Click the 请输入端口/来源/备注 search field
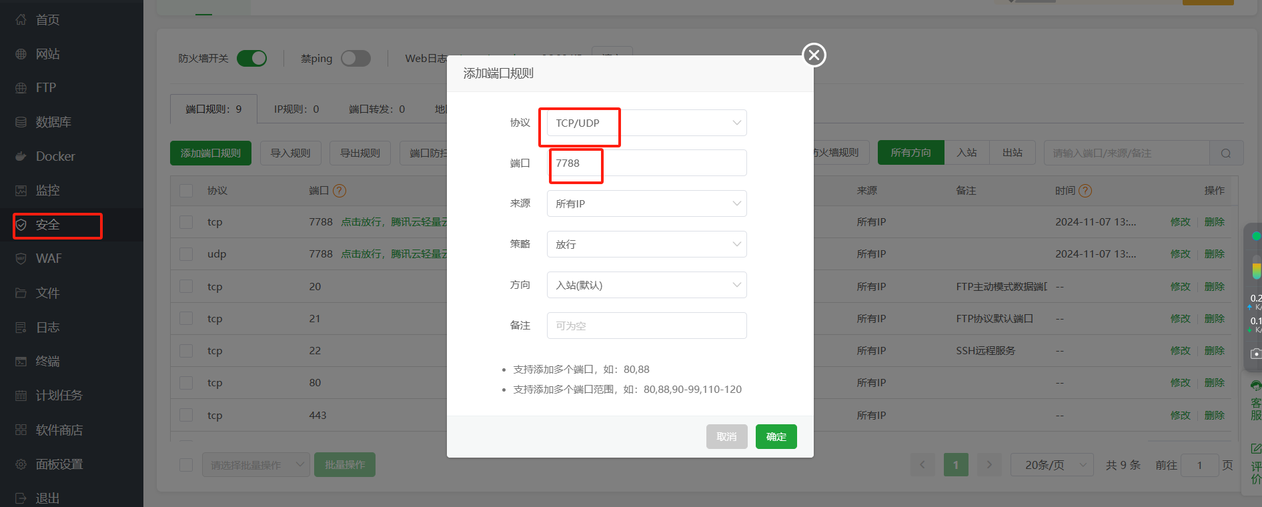Screen dimensions: 1262x507 coord(1127,153)
